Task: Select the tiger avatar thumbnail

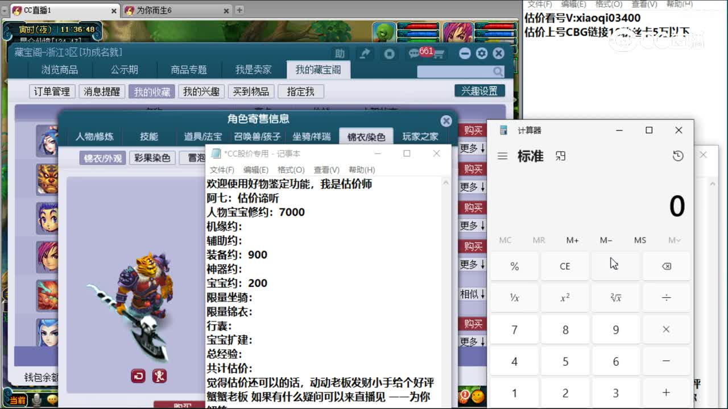Action: (47, 178)
